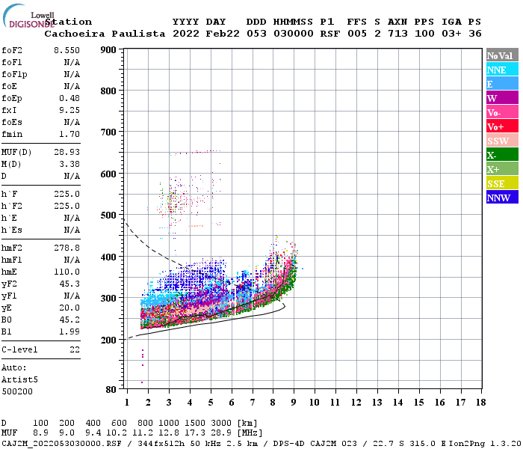
Task: Click the 18 MHz frequency axis label
Action: coord(480,403)
